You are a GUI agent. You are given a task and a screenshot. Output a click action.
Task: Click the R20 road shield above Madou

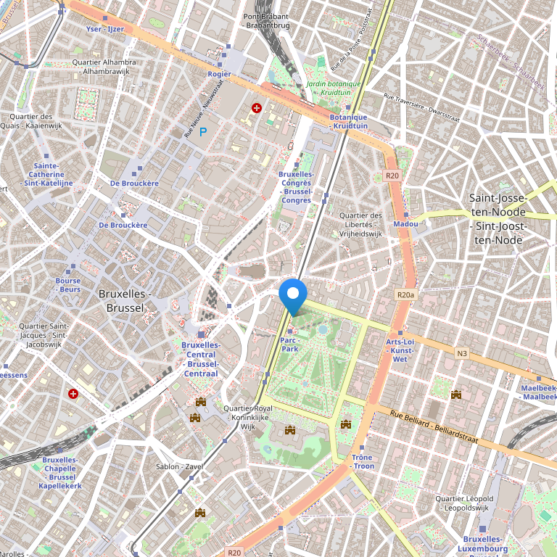[392, 176]
